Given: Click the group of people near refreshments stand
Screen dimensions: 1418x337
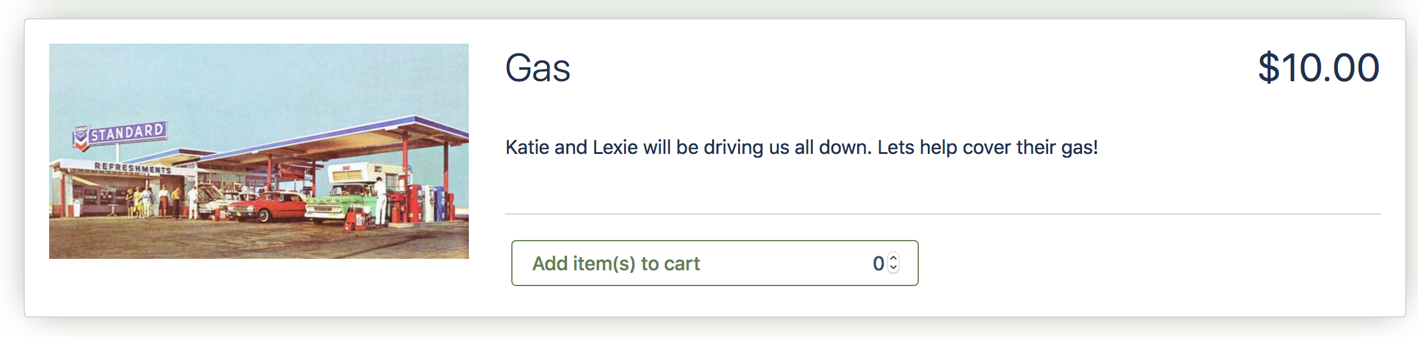Looking at the screenshot, I should 152,202.
